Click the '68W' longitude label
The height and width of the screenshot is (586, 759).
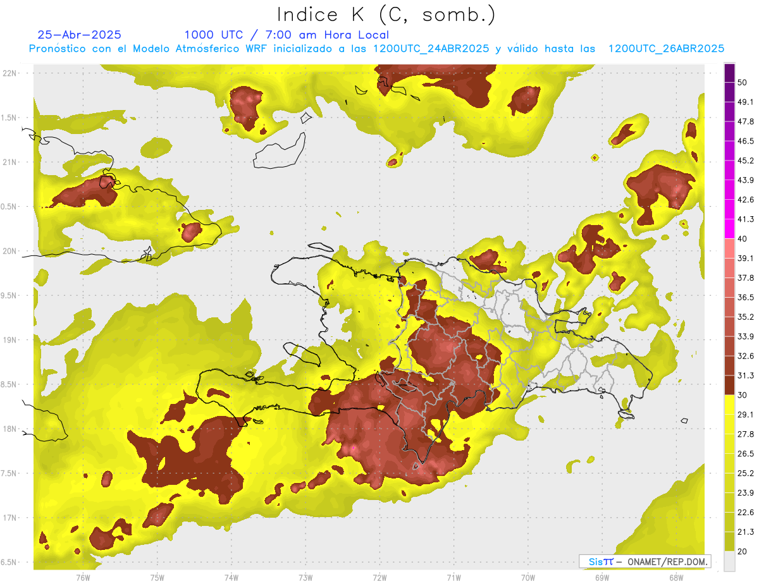676,577
